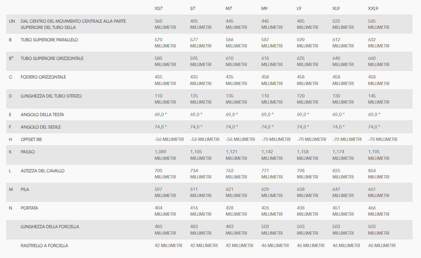Select the OFFSET BB row label
The height and width of the screenshot is (258, 421).
tap(31, 139)
